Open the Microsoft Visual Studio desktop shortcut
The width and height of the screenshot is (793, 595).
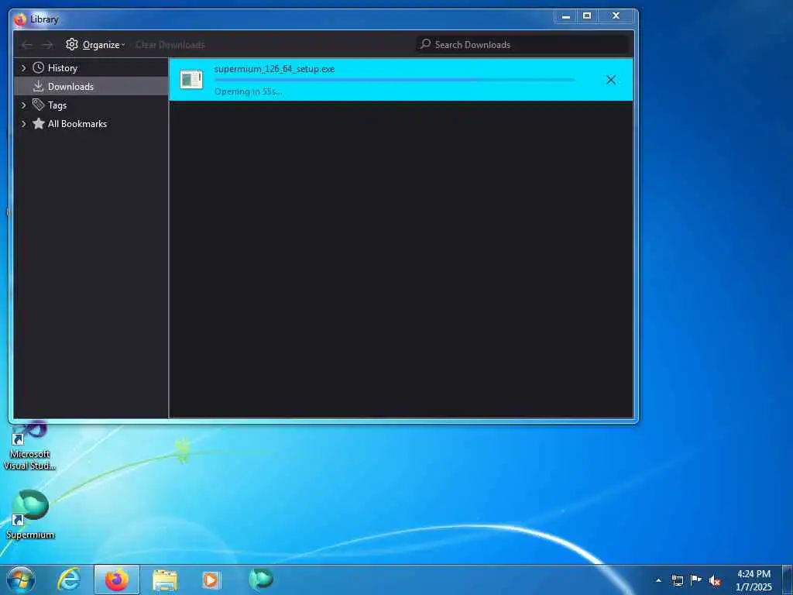[30, 447]
